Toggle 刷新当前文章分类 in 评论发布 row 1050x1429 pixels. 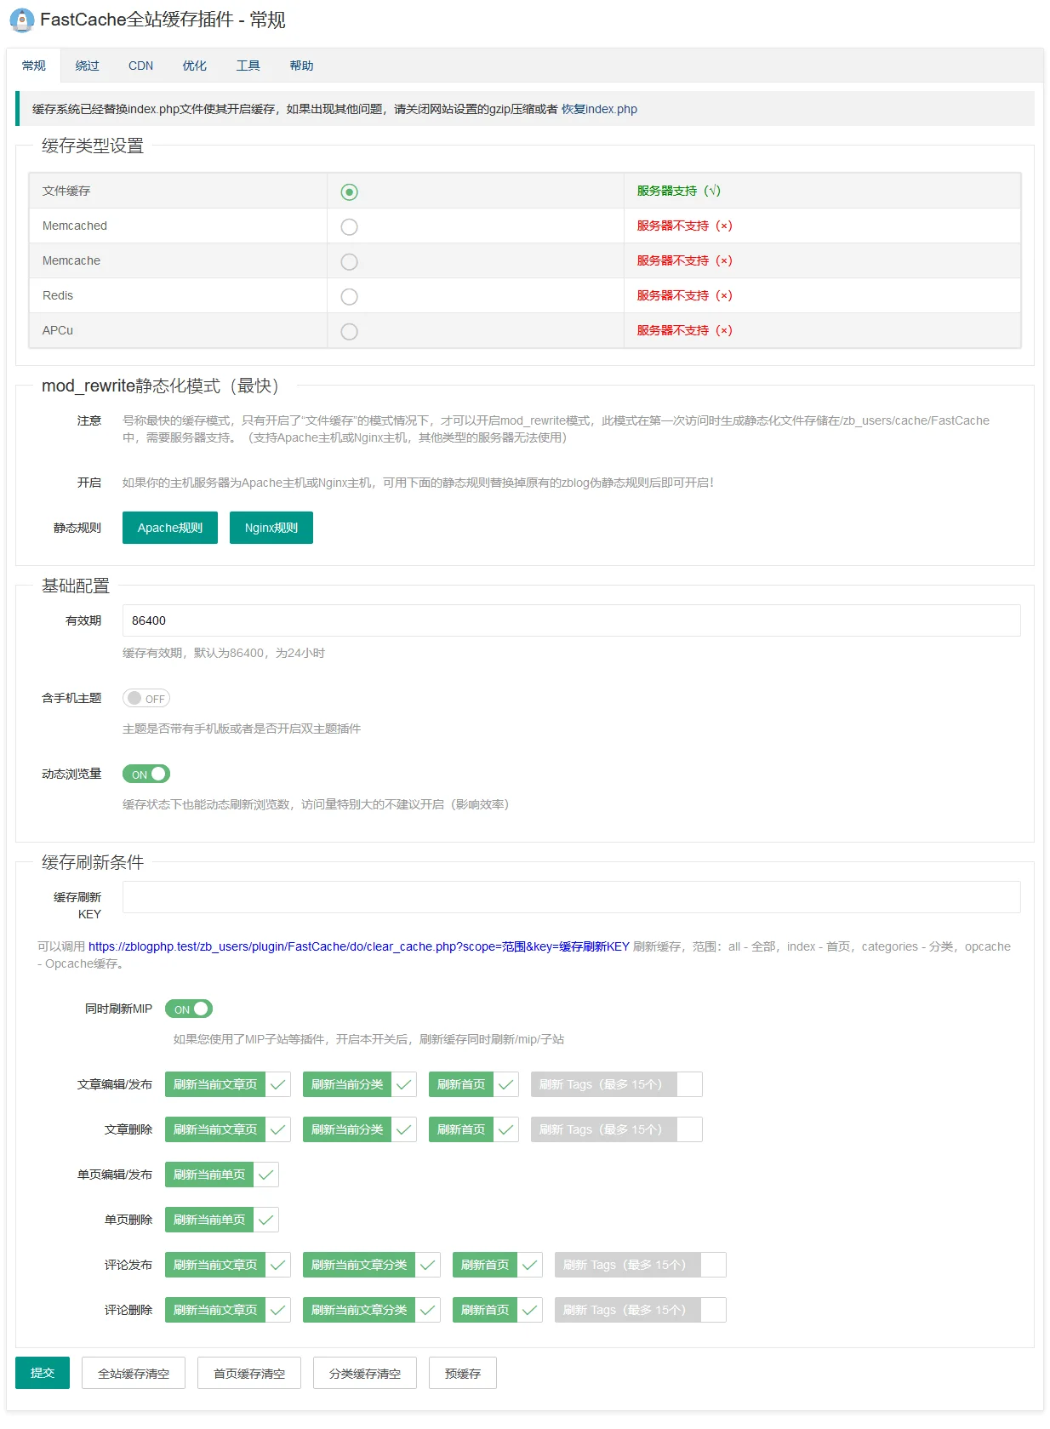[372, 1265]
